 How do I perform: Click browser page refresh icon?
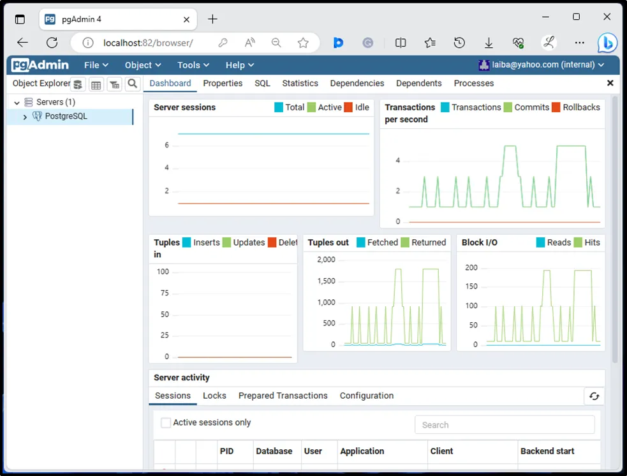pyautogui.click(x=52, y=43)
